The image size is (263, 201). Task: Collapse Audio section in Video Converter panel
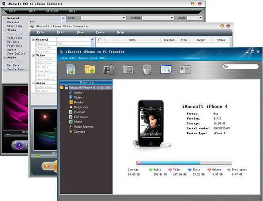[33, 83]
